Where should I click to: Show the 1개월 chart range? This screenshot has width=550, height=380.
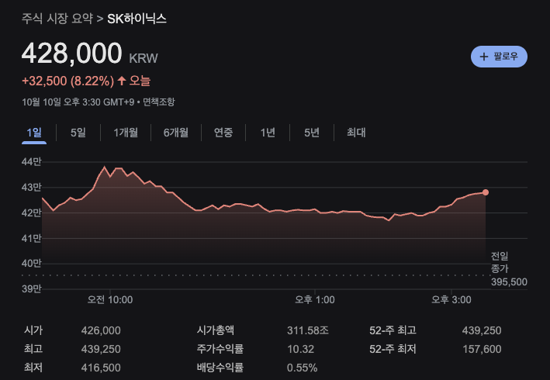[126, 133]
